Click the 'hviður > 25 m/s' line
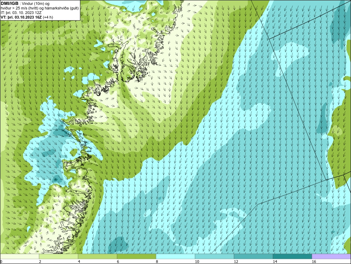The width and height of the screenshot is (351, 264). [x=40, y=8]
